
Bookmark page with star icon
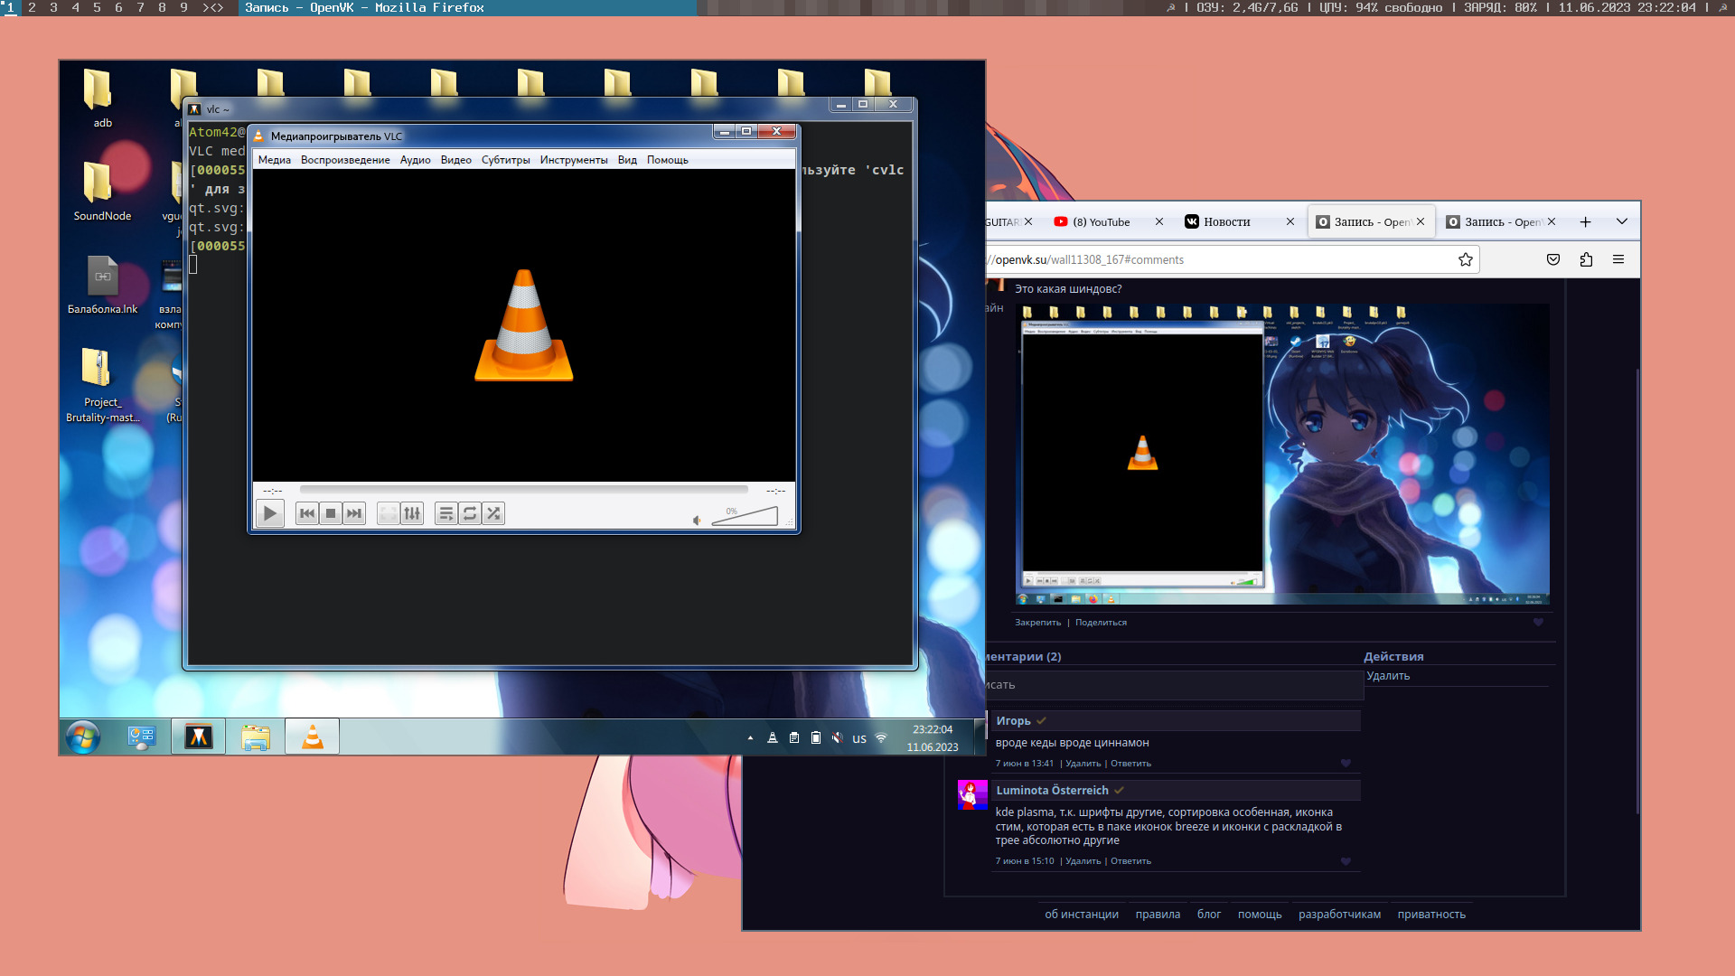pyautogui.click(x=1466, y=259)
